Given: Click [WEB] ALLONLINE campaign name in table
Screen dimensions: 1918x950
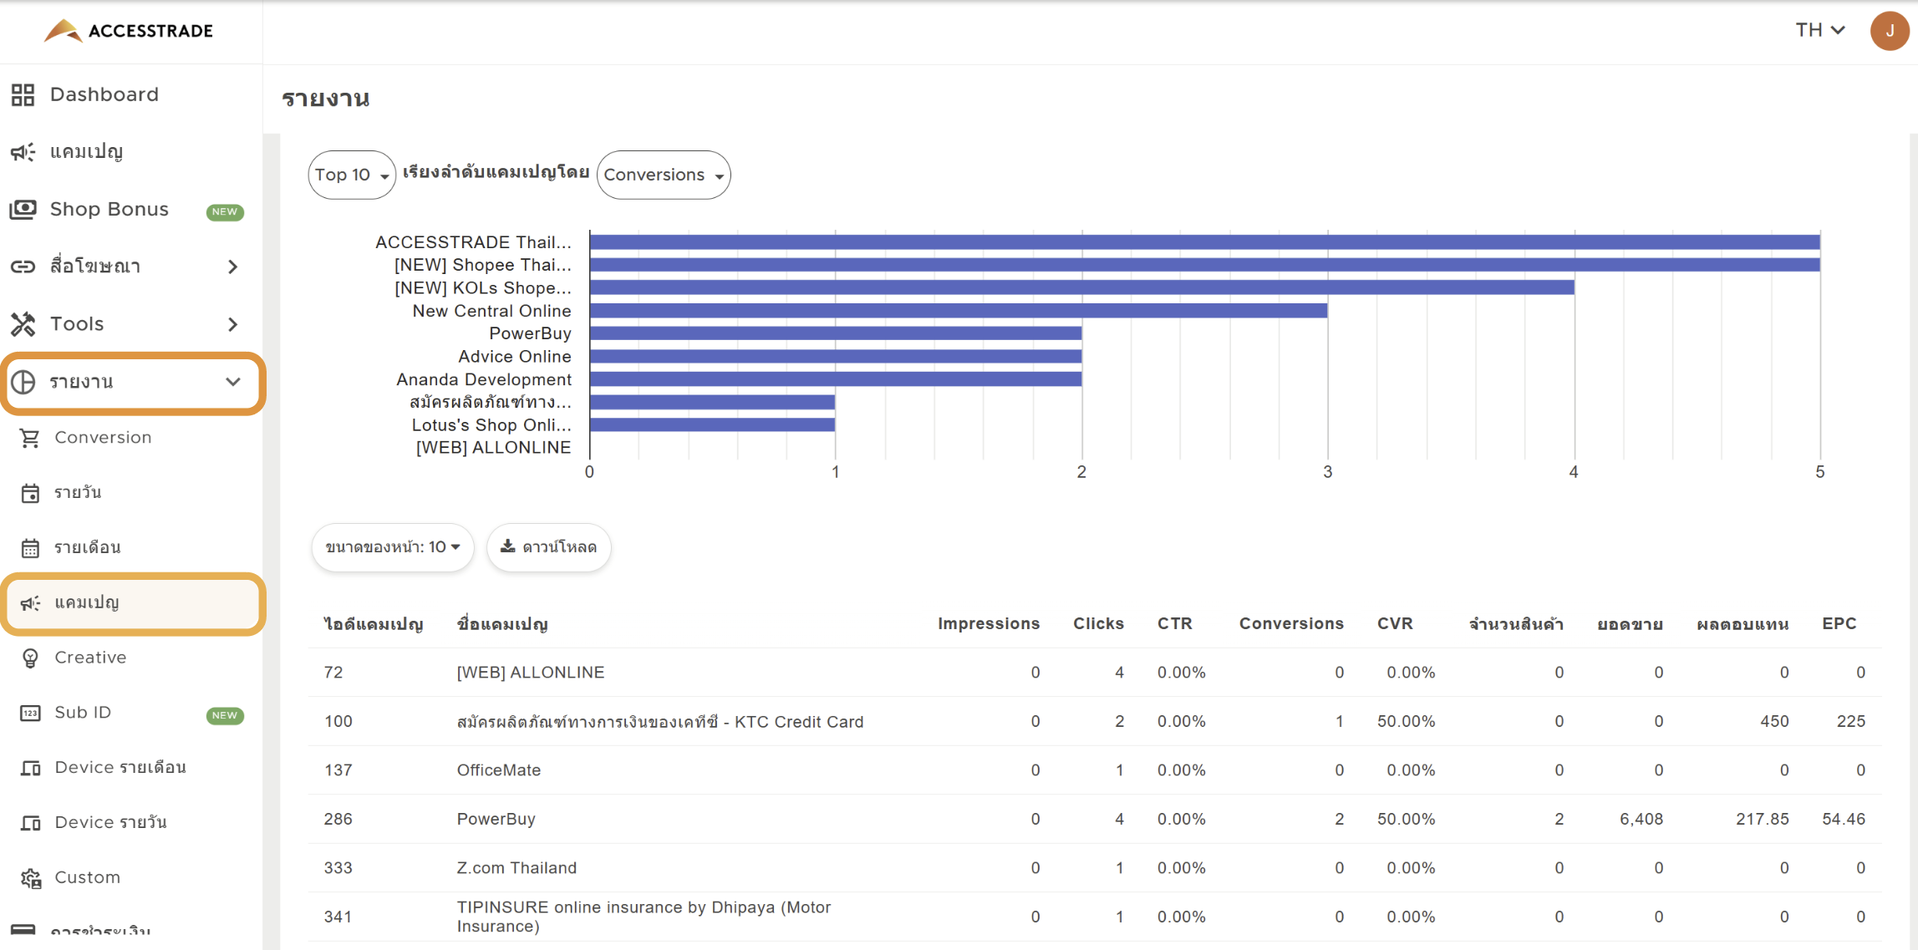Looking at the screenshot, I should (530, 673).
